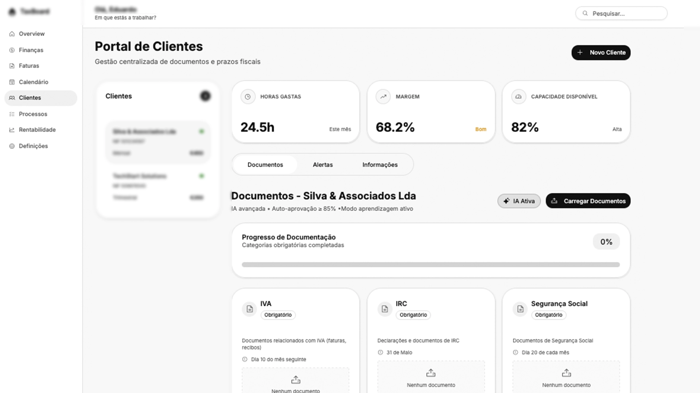The width and height of the screenshot is (700, 393).
Task: Select the Calendário icon in the sidebar
Action: pos(11,82)
